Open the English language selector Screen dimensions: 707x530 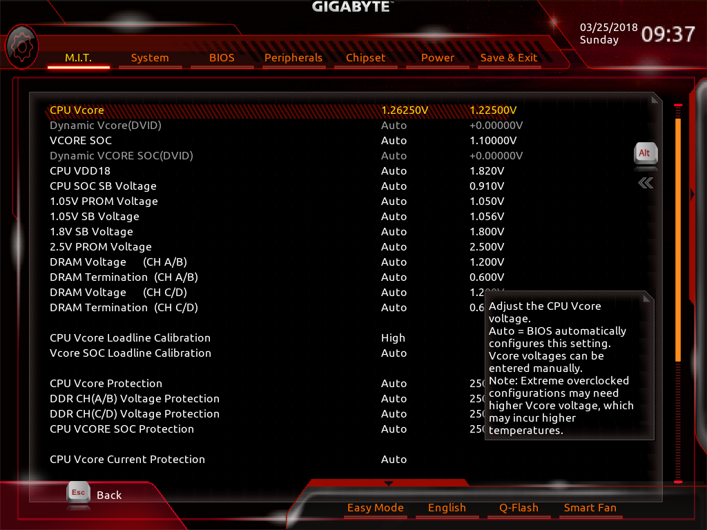447,507
